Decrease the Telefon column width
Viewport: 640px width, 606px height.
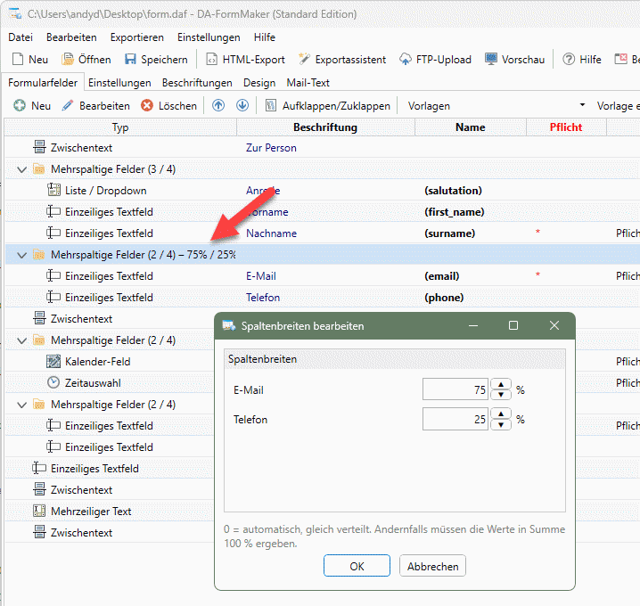(x=501, y=424)
